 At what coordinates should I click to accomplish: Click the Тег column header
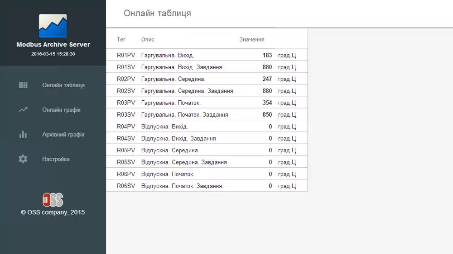[x=121, y=39]
